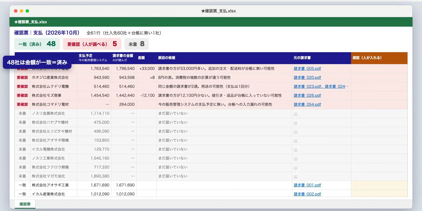Click the 請求書の金額 column header
The width and height of the screenshot is (422, 211).
pos(124,58)
